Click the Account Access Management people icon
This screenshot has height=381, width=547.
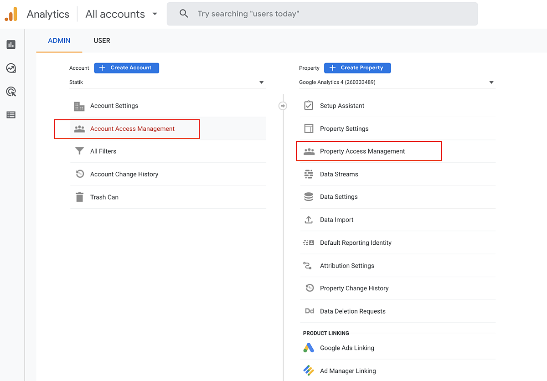[79, 129]
